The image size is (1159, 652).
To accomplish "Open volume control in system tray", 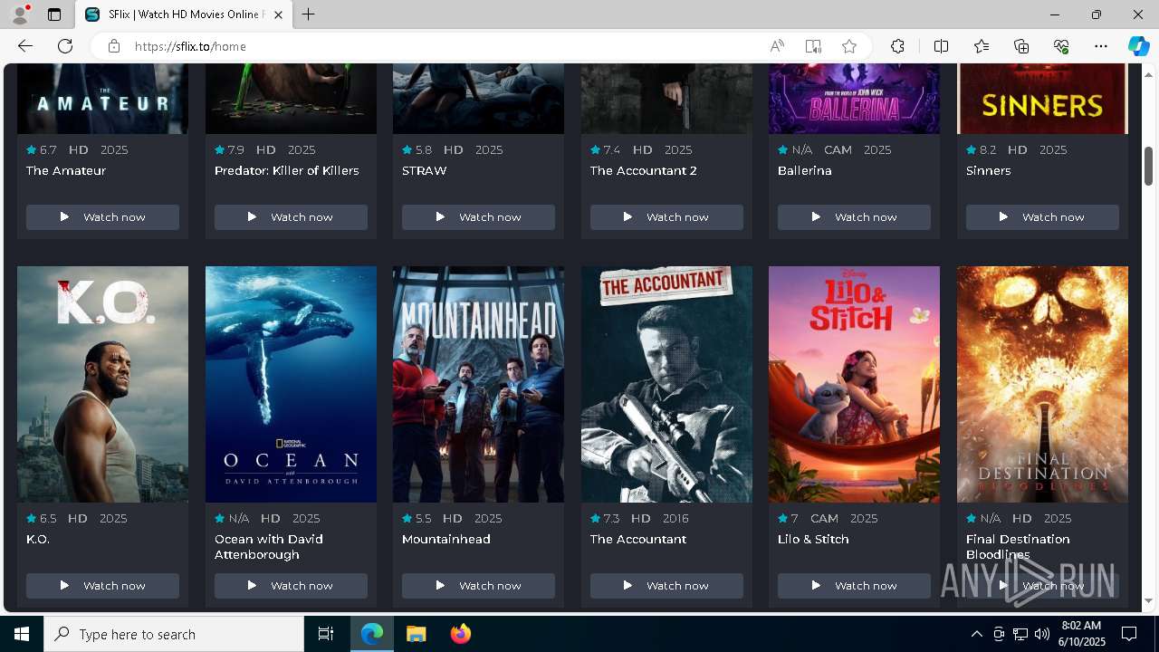I will coord(1041,634).
